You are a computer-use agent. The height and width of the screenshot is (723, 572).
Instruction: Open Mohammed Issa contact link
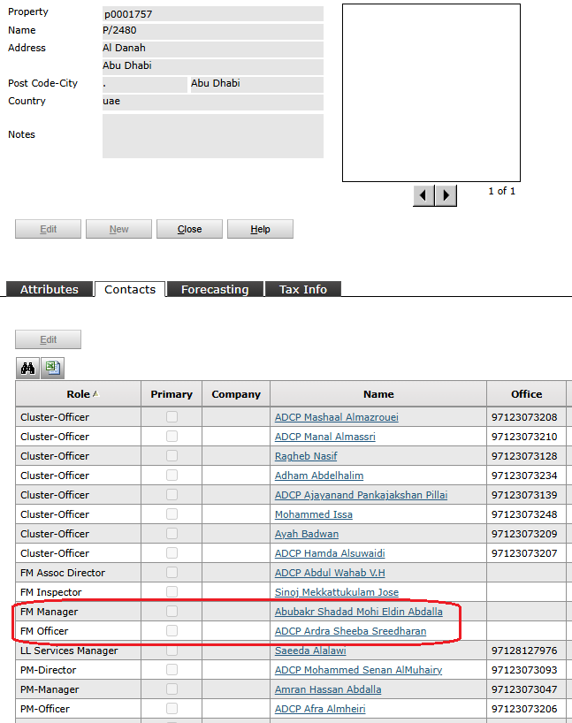313,514
